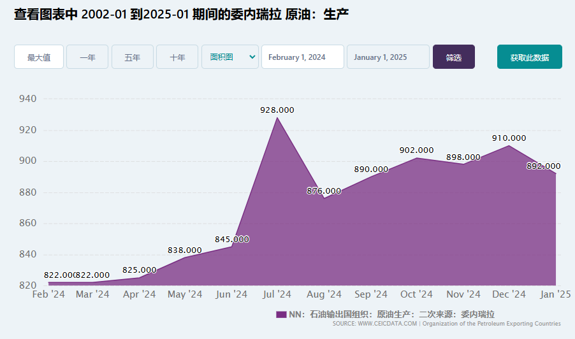Click the 838.000 data point for May '24
This screenshot has width=575, height=339.
pos(184,257)
